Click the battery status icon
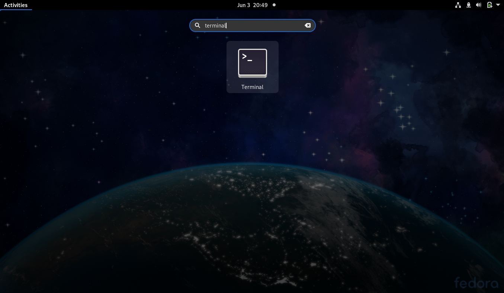 pyautogui.click(x=489, y=5)
